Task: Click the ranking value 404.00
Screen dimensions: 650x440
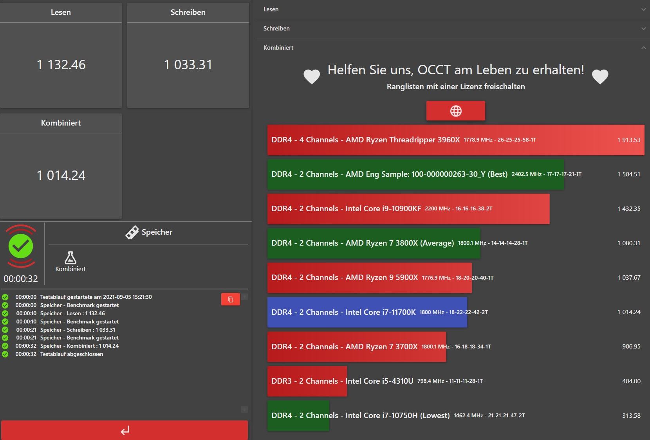Action: pyautogui.click(x=631, y=381)
